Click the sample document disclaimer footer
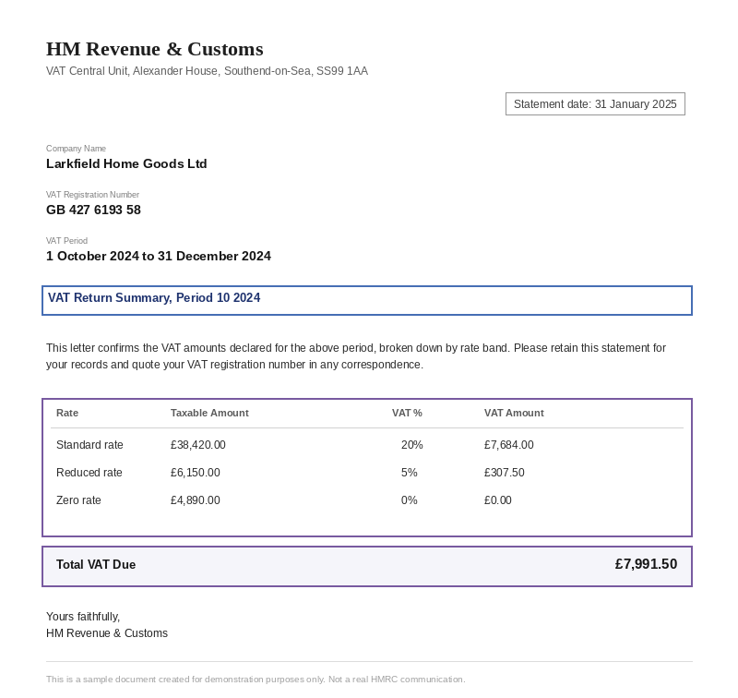This screenshot has width=738, height=698. pos(256,680)
